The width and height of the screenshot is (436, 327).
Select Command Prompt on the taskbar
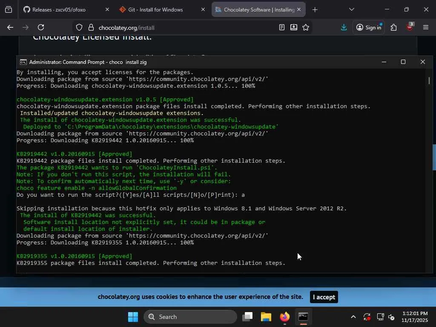click(303, 317)
